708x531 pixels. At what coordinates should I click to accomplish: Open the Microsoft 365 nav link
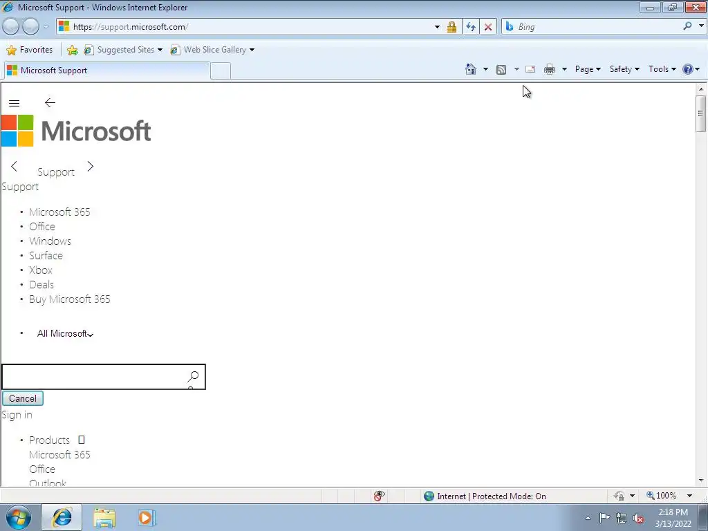coord(59,212)
